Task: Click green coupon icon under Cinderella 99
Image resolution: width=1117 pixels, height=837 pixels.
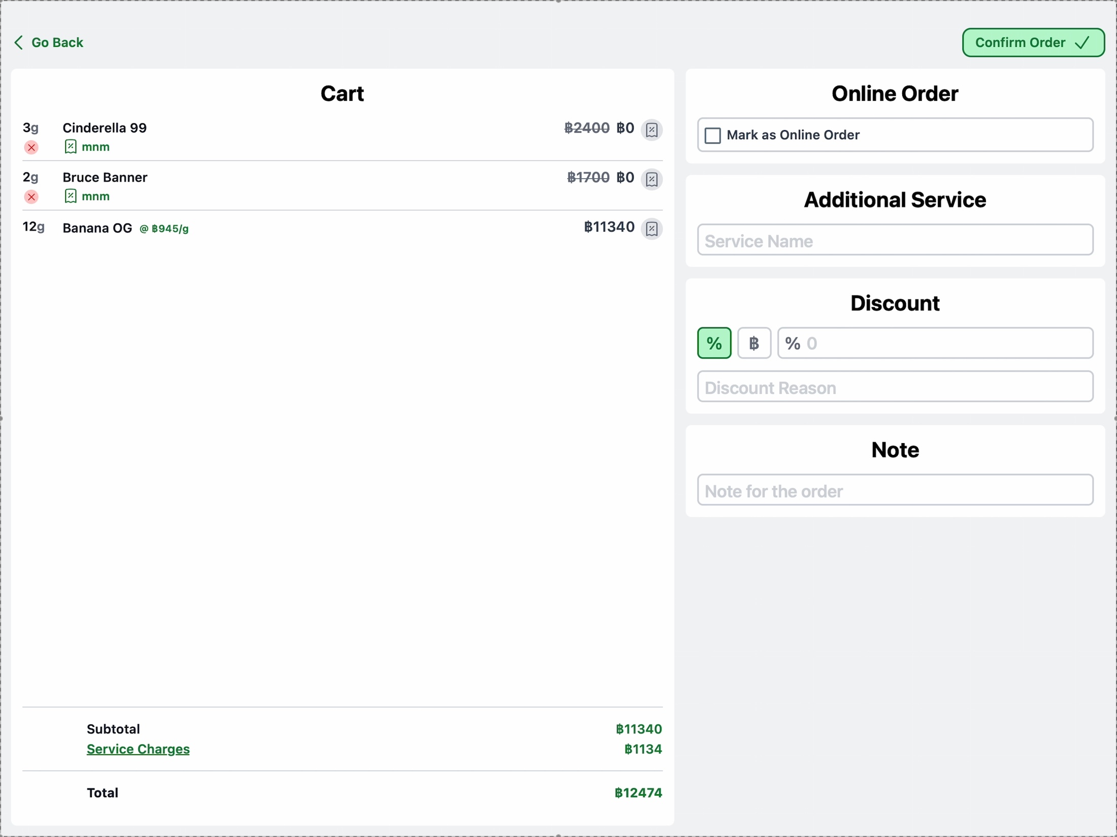Action: pos(71,147)
